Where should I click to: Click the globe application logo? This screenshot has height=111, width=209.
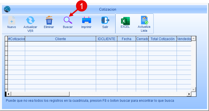coord(7,9)
